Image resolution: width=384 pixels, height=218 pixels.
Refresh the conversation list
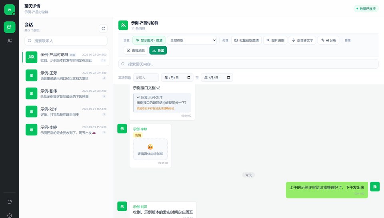click(103, 28)
